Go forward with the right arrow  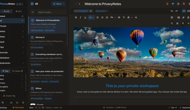79,4
